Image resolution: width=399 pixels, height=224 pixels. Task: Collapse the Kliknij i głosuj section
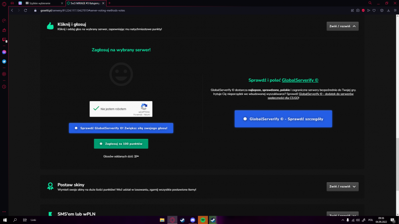(342, 26)
